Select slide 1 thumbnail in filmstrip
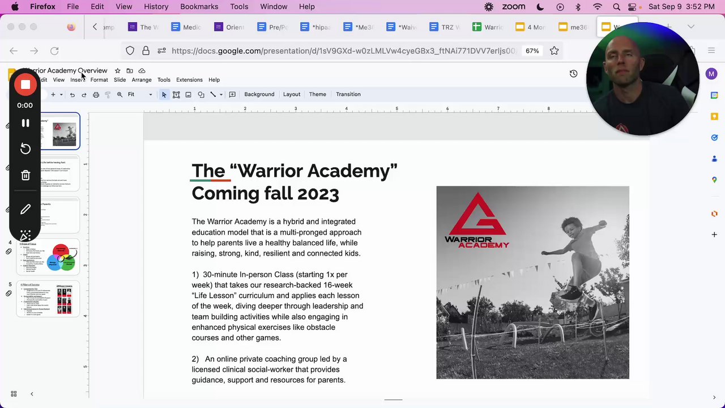 (x=60, y=131)
